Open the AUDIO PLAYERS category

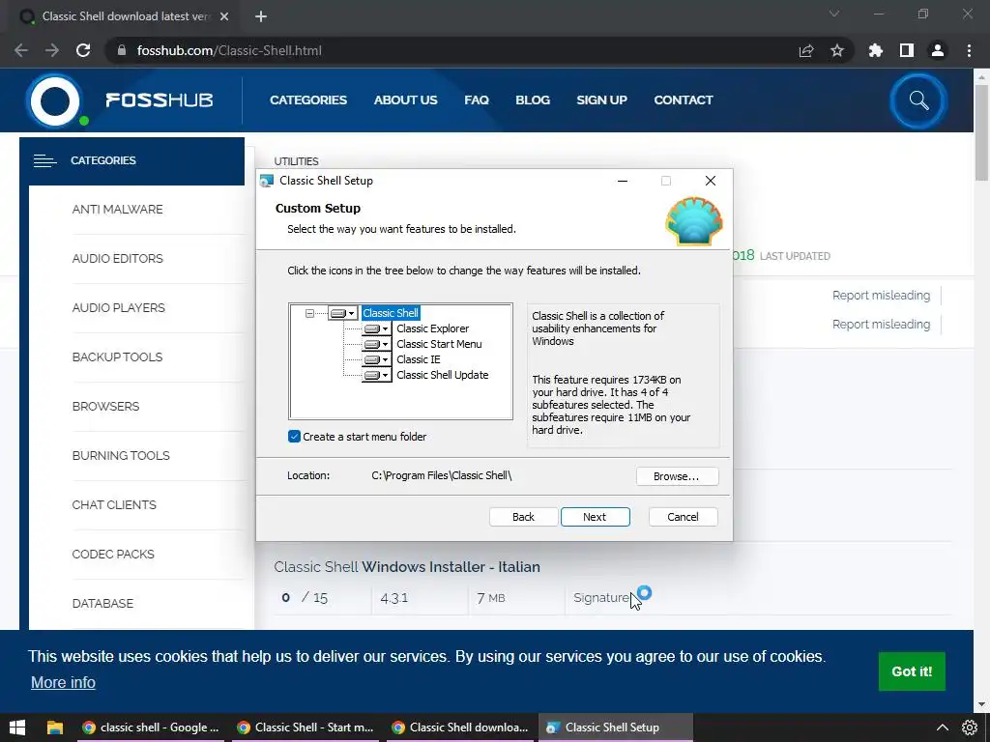pyautogui.click(x=119, y=308)
